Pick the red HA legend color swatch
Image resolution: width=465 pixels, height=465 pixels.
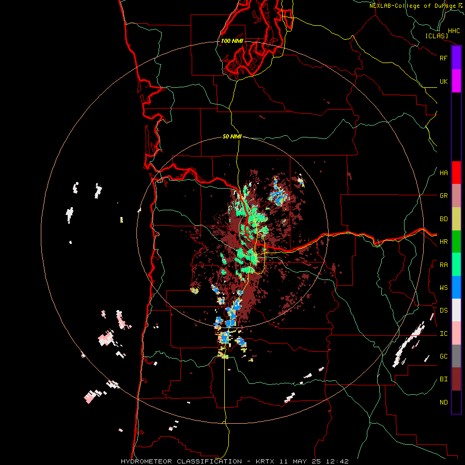coord(456,173)
